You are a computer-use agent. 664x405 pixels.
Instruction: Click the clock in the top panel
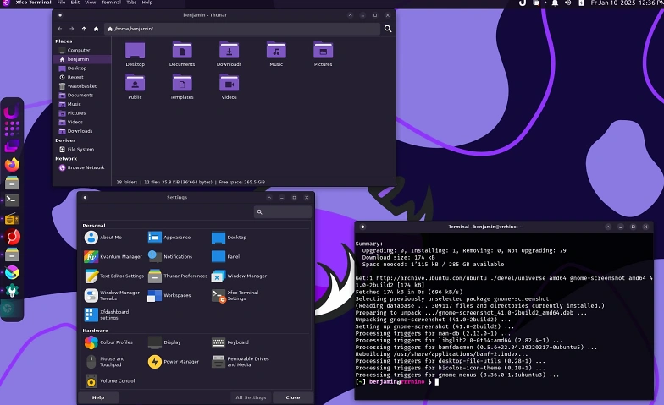627,3
